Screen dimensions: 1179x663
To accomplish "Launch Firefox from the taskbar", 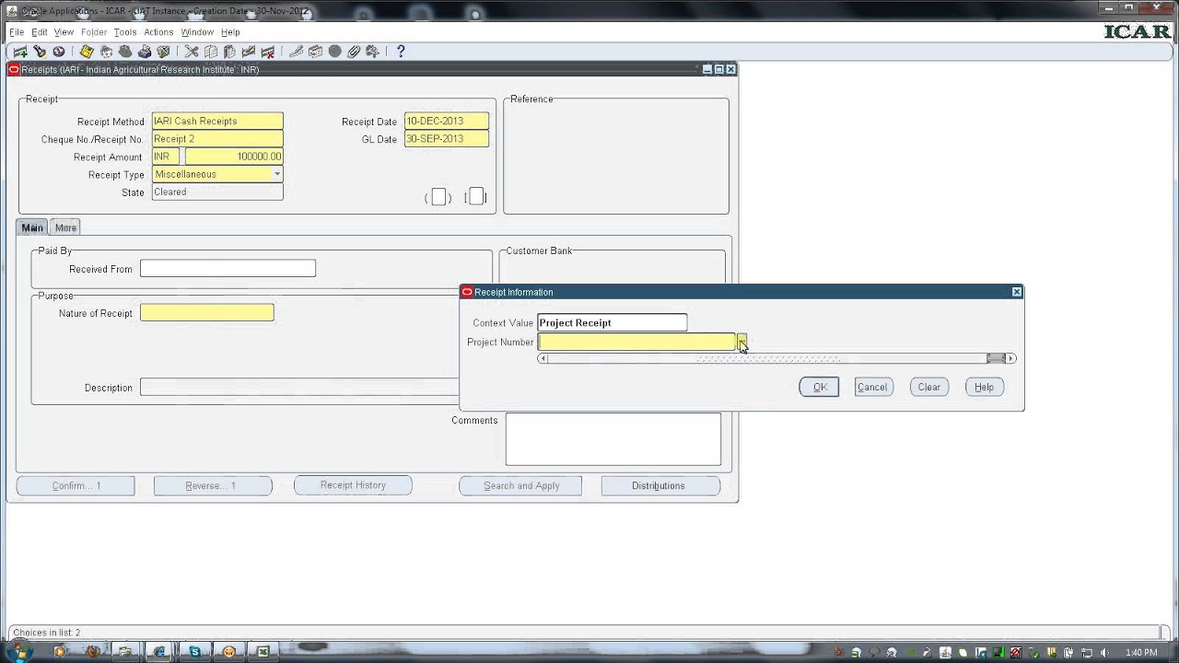I will click(92, 652).
